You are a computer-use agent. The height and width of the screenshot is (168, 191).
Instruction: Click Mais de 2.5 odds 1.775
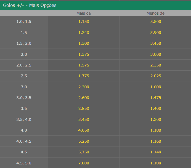tap(84, 76)
